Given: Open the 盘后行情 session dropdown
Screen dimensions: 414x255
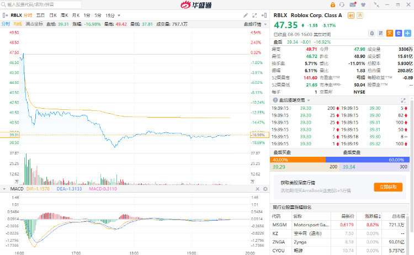Looking at the screenshot, I should 256,24.
